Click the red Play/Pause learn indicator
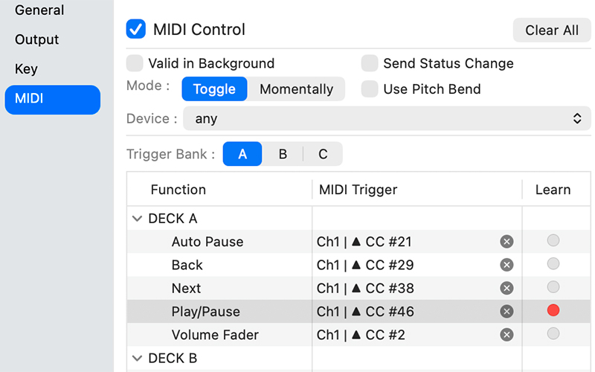 point(553,310)
